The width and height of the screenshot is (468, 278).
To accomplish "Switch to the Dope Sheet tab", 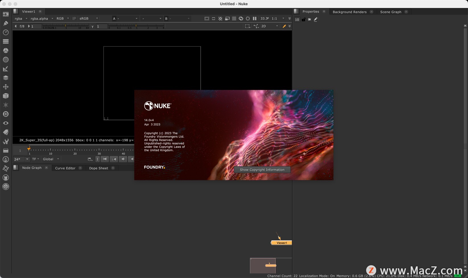I will click(x=98, y=168).
